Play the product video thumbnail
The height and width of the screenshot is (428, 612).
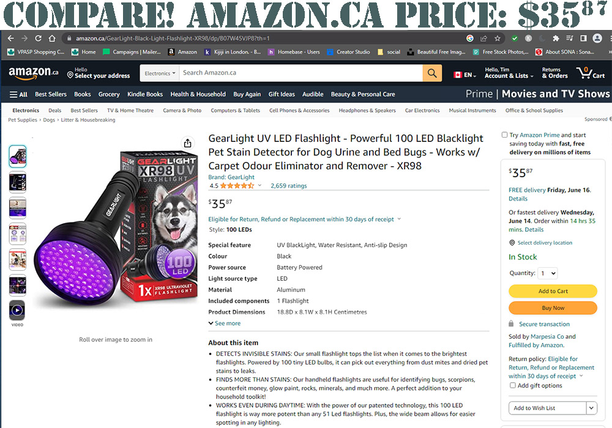tap(18, 310)
